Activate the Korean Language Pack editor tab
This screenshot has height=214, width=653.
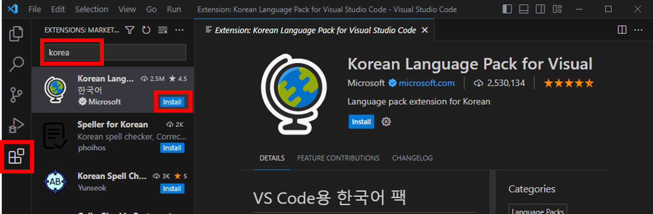point(315,30)
